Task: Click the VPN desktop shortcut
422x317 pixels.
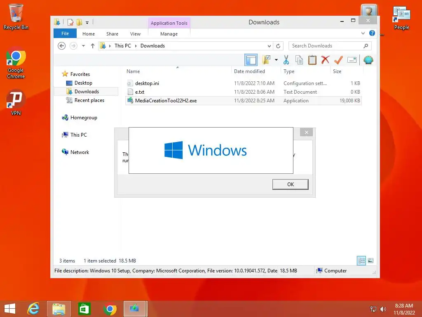Action: [16, 102]
